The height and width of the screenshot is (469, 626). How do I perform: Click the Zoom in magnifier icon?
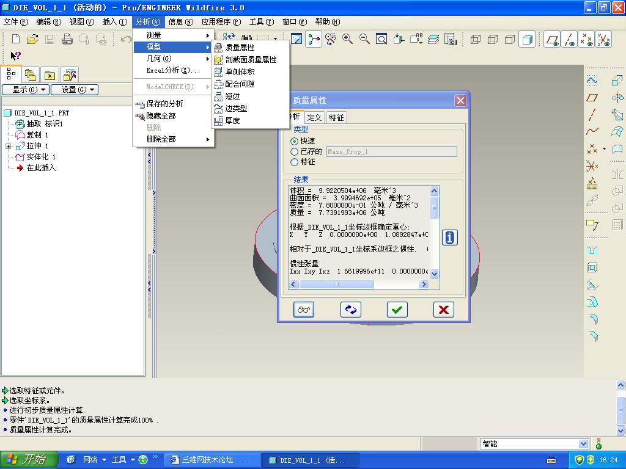point(347,39)
